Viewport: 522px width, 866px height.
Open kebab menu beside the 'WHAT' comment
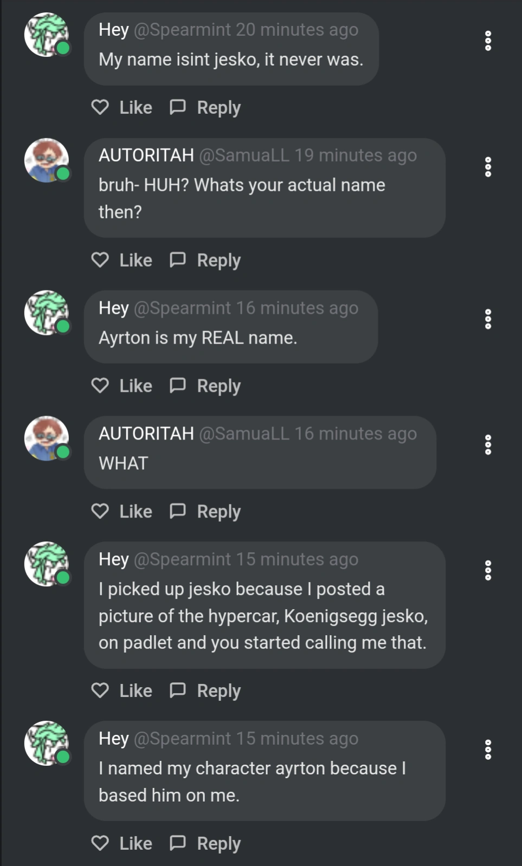pos(488,445)
